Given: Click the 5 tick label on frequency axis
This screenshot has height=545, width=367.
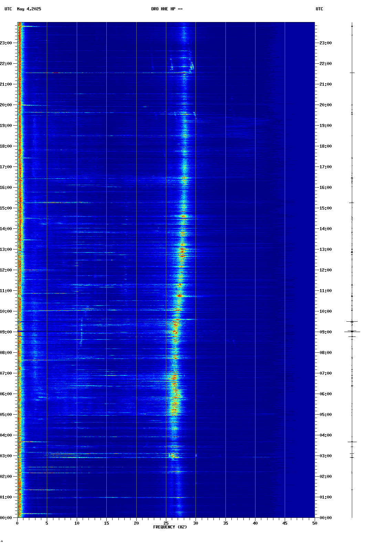Looking at the screenshot, I should point(47,523).
